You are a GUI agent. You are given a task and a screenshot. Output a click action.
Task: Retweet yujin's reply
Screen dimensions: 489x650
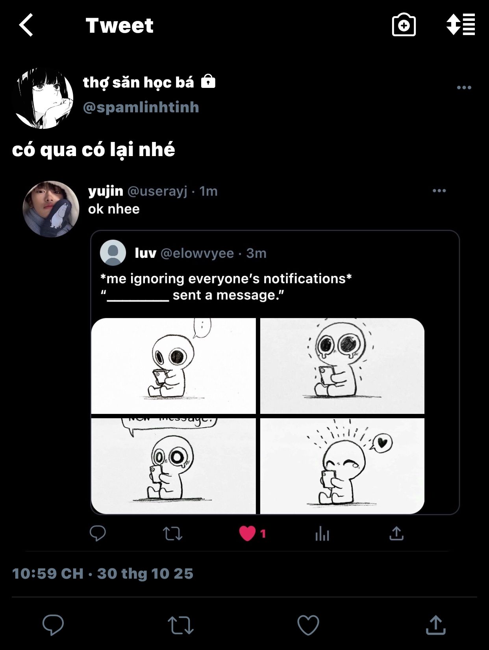[172, 534]
